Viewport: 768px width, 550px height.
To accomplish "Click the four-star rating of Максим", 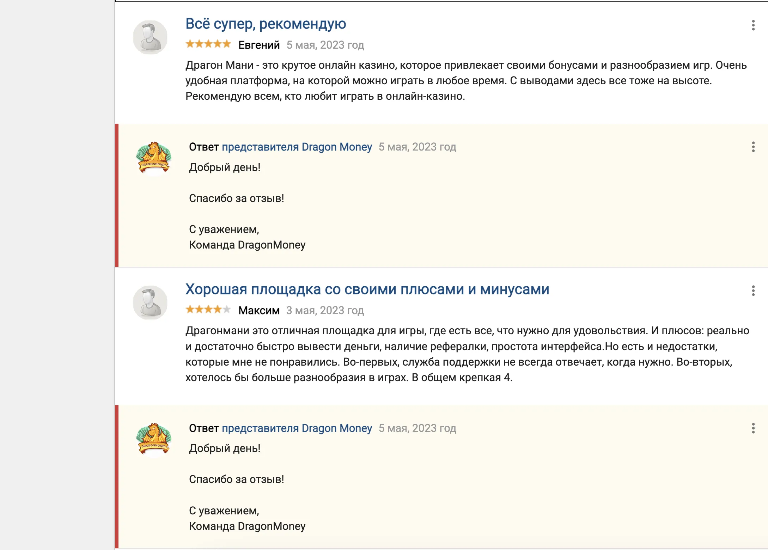I will [x=208, y=310].
